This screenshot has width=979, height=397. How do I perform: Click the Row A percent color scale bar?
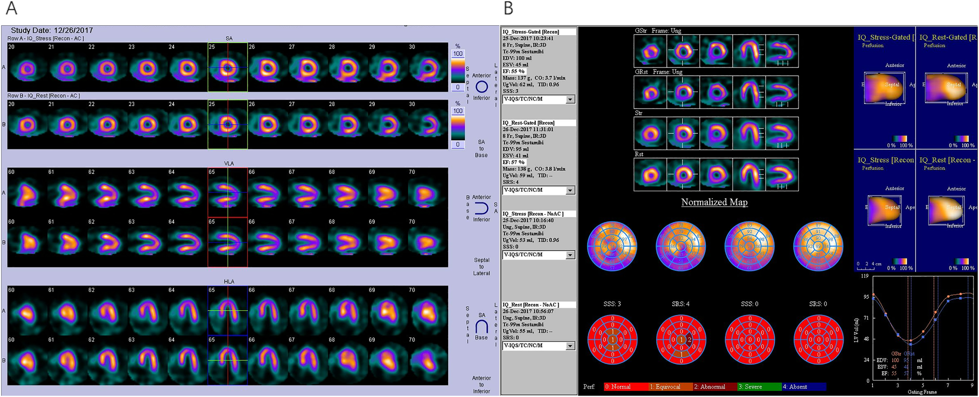click(x=458, y=71)
